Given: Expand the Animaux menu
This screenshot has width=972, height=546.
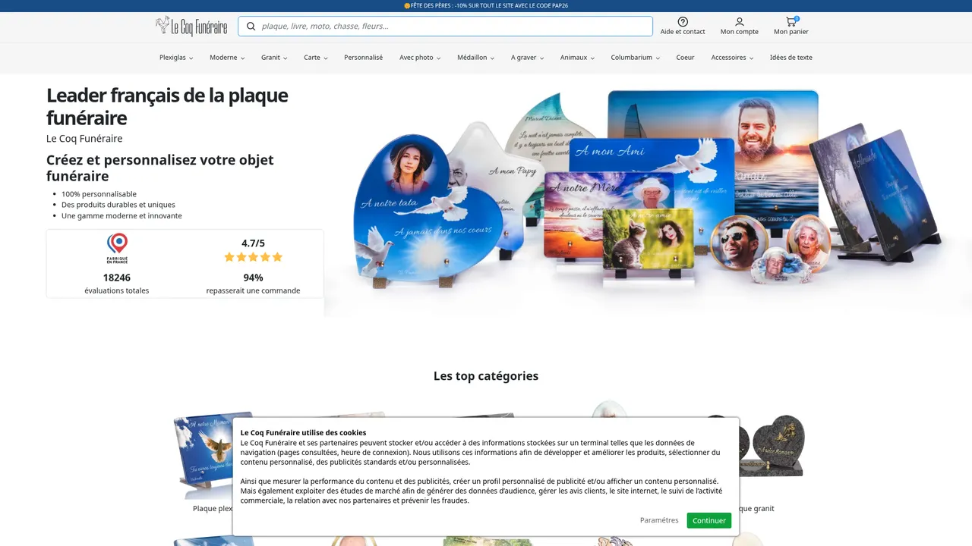Looking at the screenshot, I should pyautogui.click(x=577, y=58).
